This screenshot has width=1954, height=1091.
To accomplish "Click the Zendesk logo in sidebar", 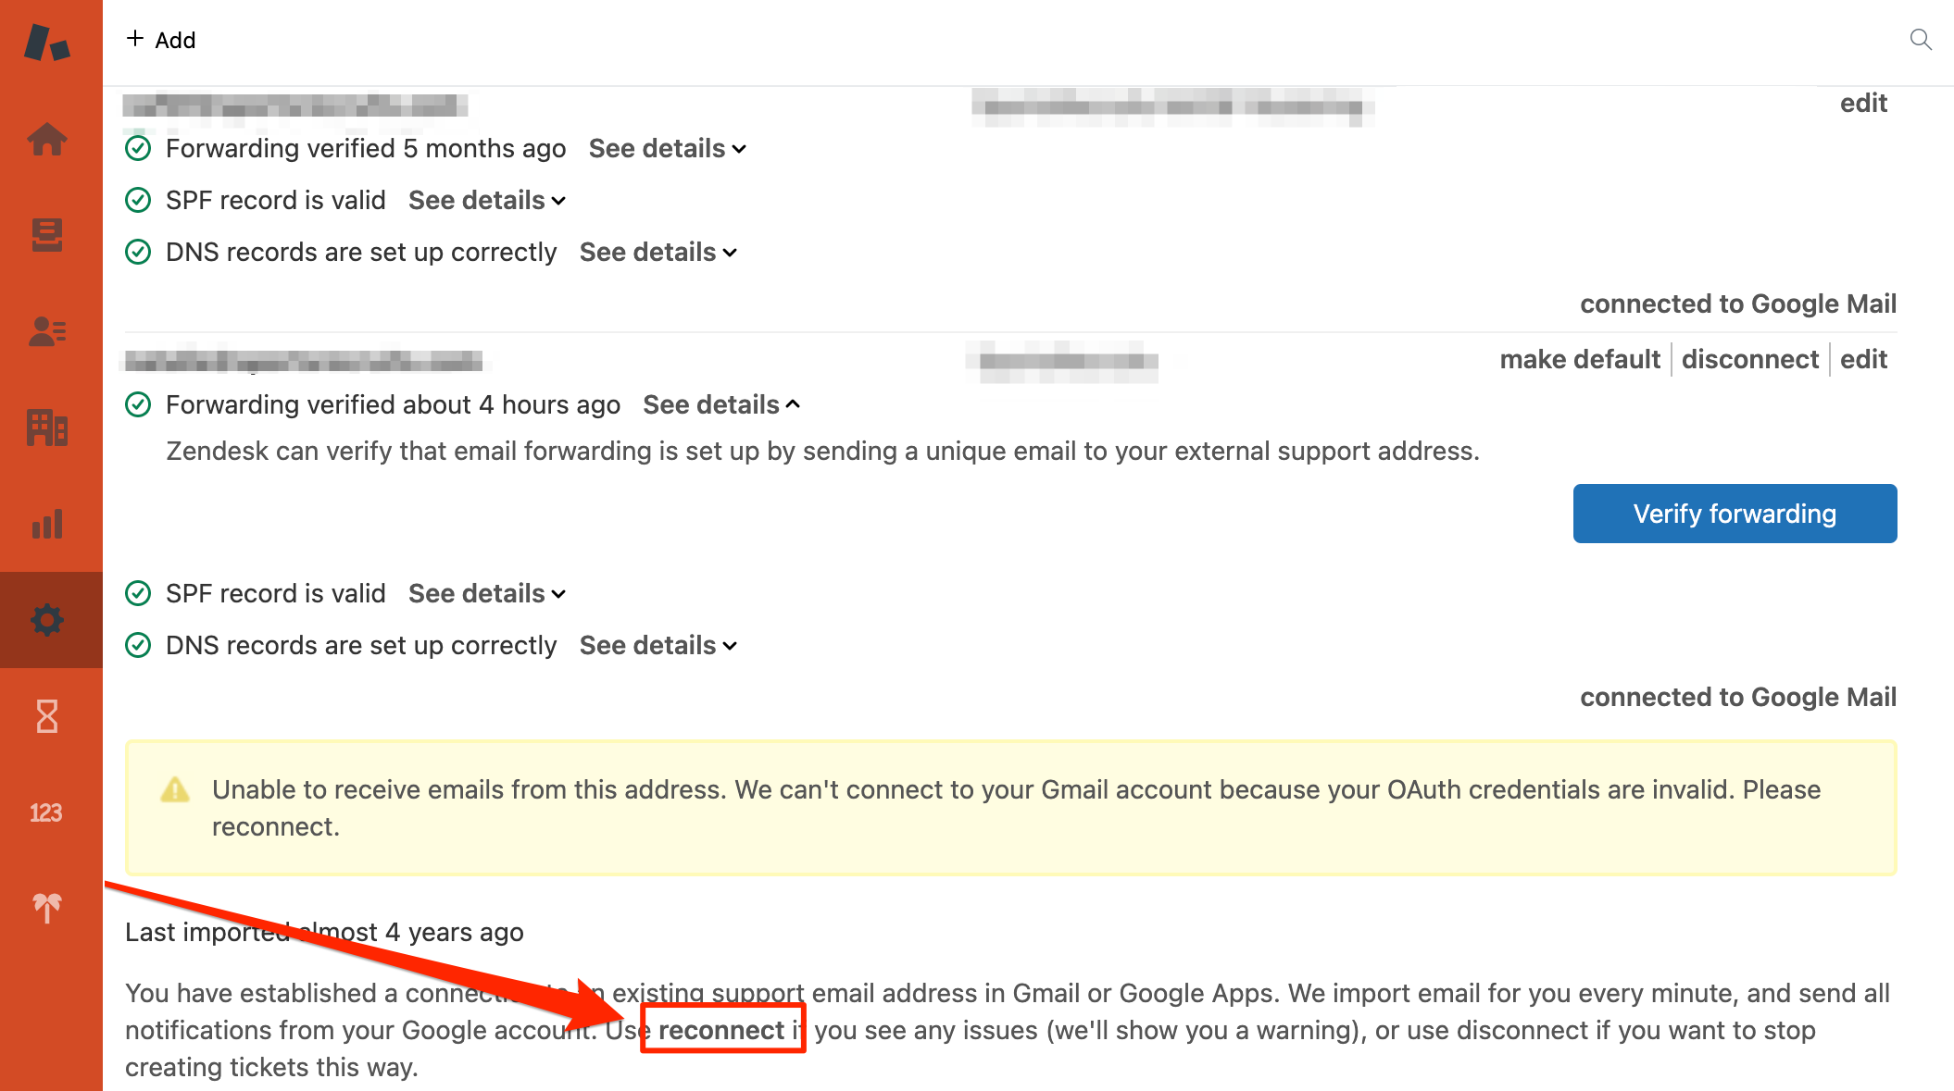I will tap(47, 43).
